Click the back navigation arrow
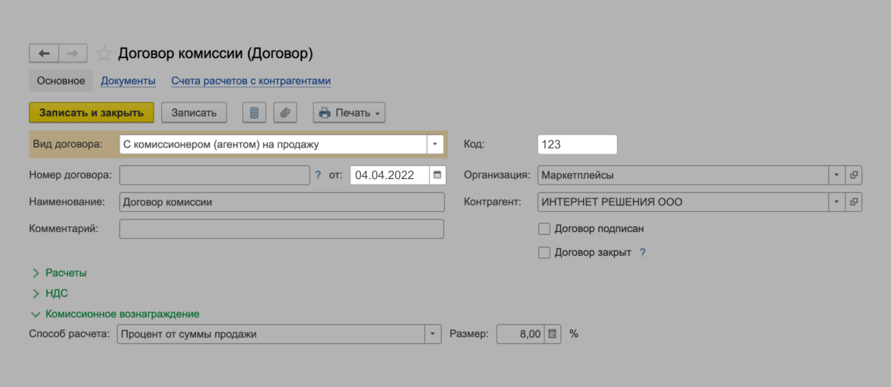The width and height of the screenshot is (891, 387). [x=44, y=53]
